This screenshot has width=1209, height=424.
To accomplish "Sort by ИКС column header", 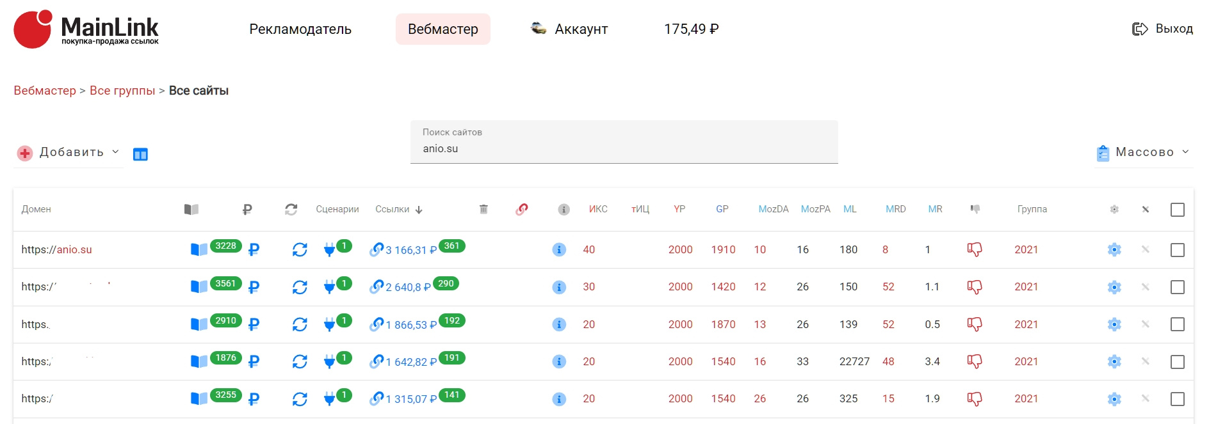I will click(598, 209).
